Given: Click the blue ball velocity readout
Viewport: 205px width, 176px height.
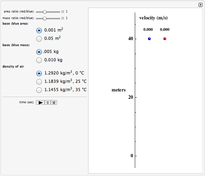Looking at the screenshot, I should [148, 29].
